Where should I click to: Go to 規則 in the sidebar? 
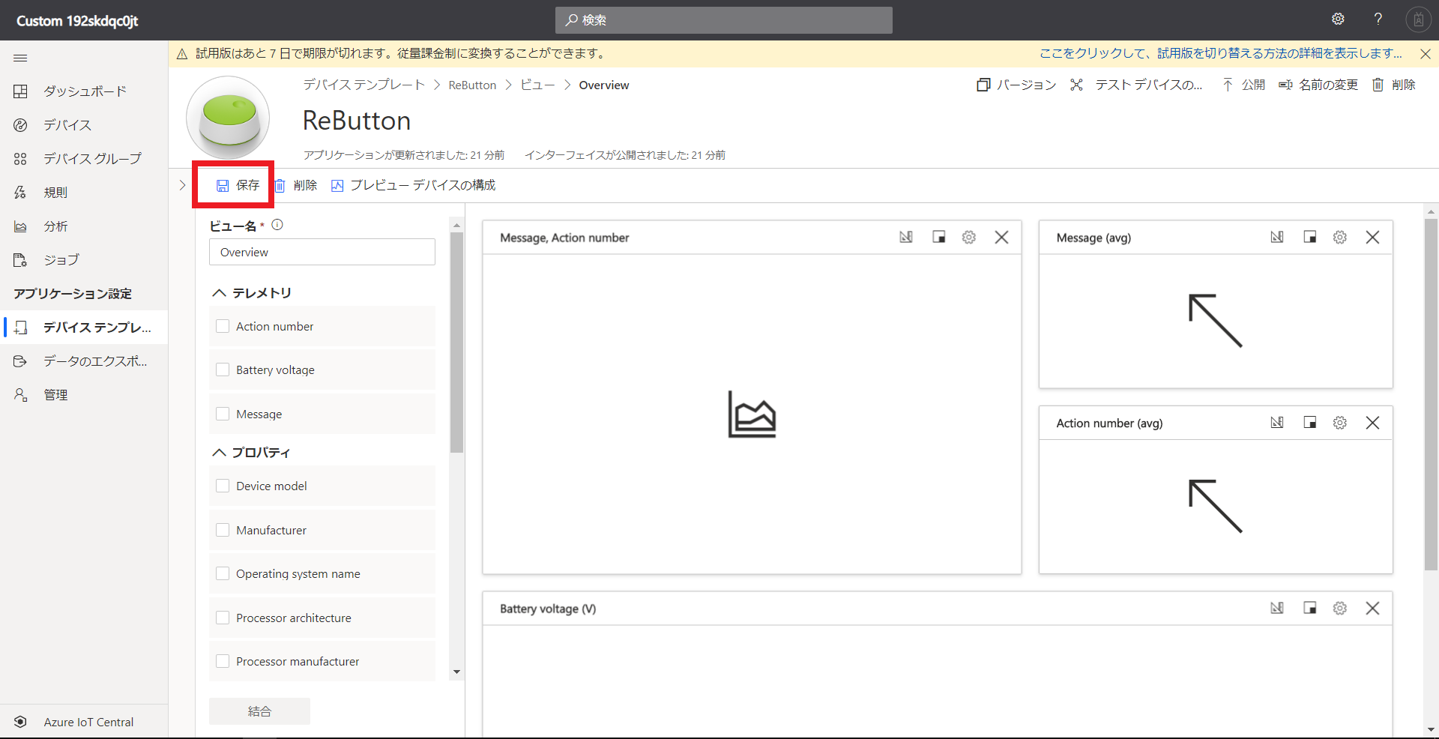coord(55,193)
